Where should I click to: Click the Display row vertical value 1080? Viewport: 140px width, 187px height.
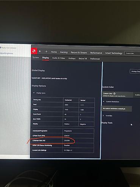(x=82, y=110)
